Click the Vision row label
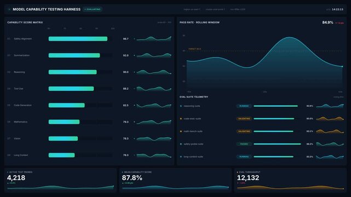This screenshot has height=197, width=351. click(x=17, y=138)
